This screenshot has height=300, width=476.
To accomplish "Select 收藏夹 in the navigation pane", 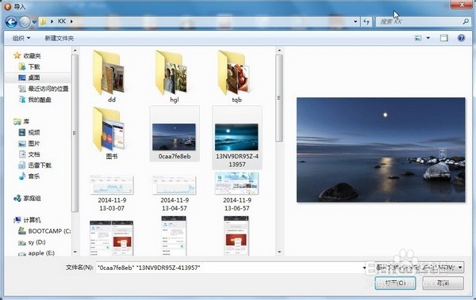I will point(27,55).
